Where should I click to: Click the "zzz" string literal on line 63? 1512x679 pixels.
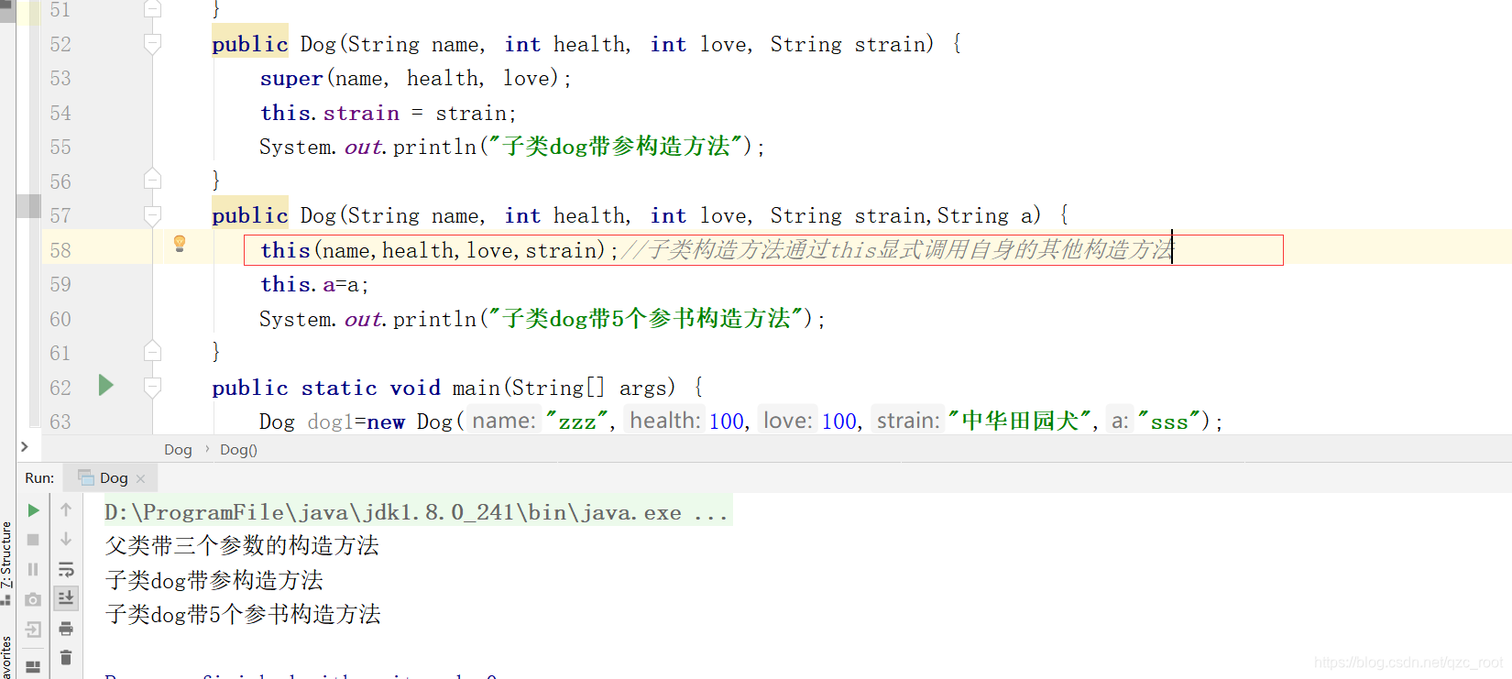point(577,422)
